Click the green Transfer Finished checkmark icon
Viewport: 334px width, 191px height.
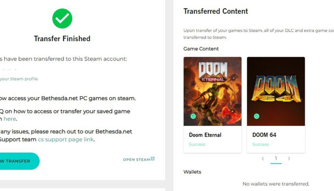pyautogui.click(x=62, y=18)
